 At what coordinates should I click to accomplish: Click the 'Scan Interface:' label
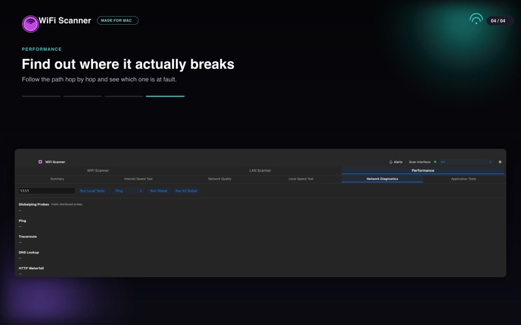(419, 162)
